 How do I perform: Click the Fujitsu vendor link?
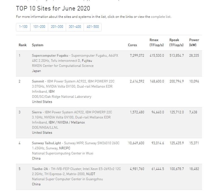tap(87, 61)
